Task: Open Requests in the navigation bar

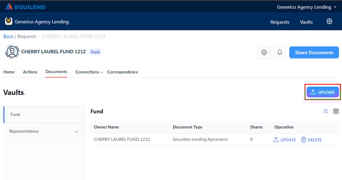Action: (x=280, y=22)
